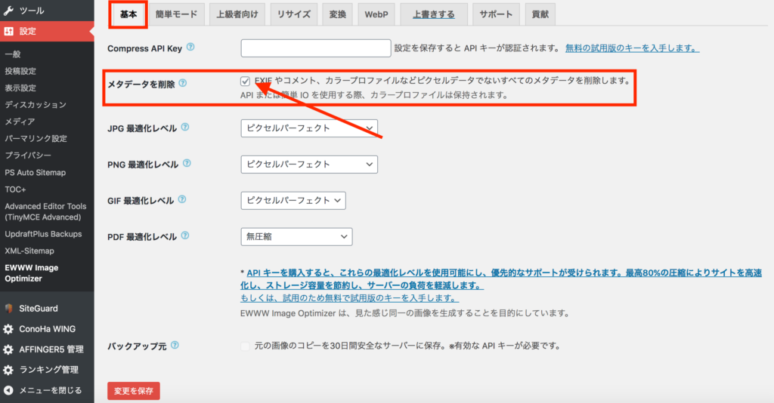
Task: Click the 設定 sliders icon in sidebar
Action: coord(8,31)
